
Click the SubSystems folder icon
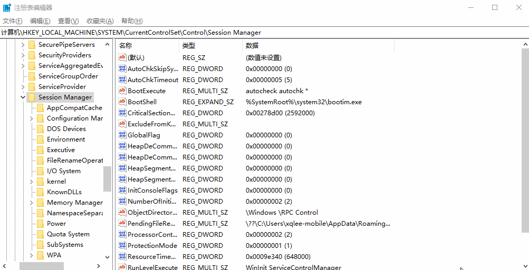41,245
